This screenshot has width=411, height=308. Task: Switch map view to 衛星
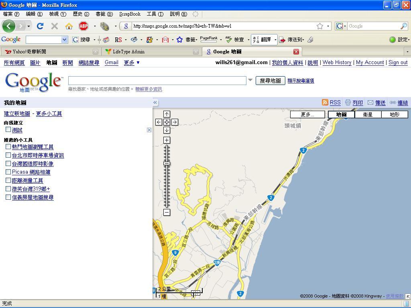(x=368, y=114)
